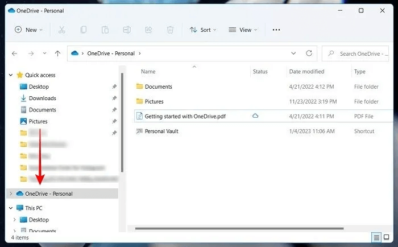Click the horizontal scrollbar of file list
The image size is (398, 247).
pyautogui.click(x=239, y=228)
